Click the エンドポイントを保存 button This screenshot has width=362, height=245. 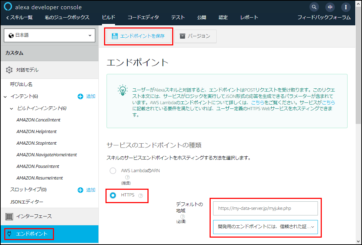point(138,36)
